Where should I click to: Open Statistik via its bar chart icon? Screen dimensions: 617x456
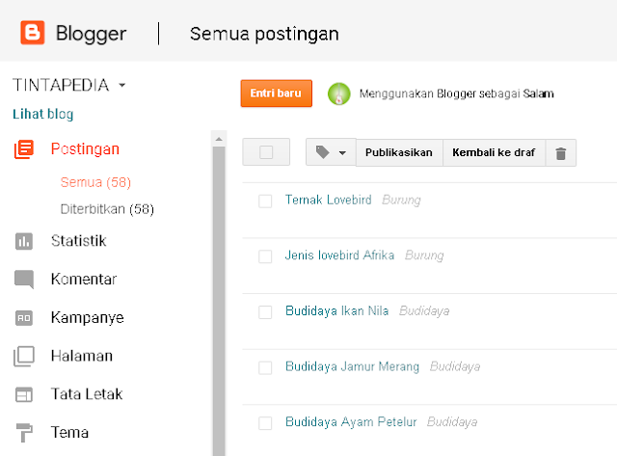tap(24, 241)
